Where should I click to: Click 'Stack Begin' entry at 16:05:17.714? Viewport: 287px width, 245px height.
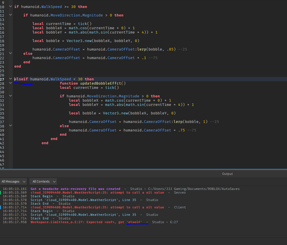[x=42, y=211]
